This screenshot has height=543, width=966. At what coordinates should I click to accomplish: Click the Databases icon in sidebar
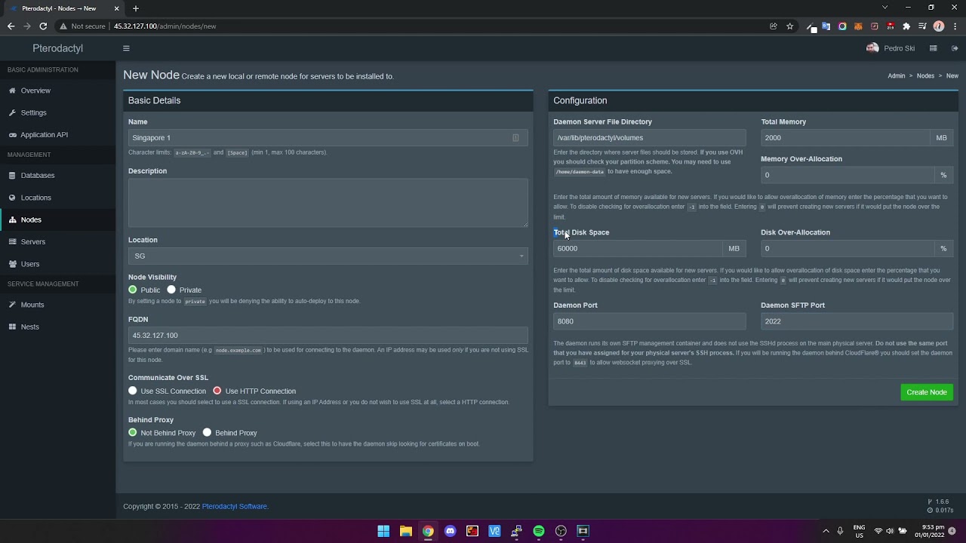click(x=12, y=176)
